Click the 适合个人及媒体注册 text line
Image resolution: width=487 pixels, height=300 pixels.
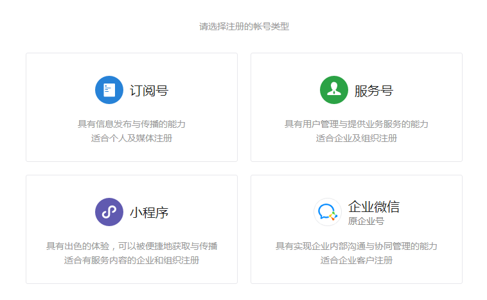132,138
